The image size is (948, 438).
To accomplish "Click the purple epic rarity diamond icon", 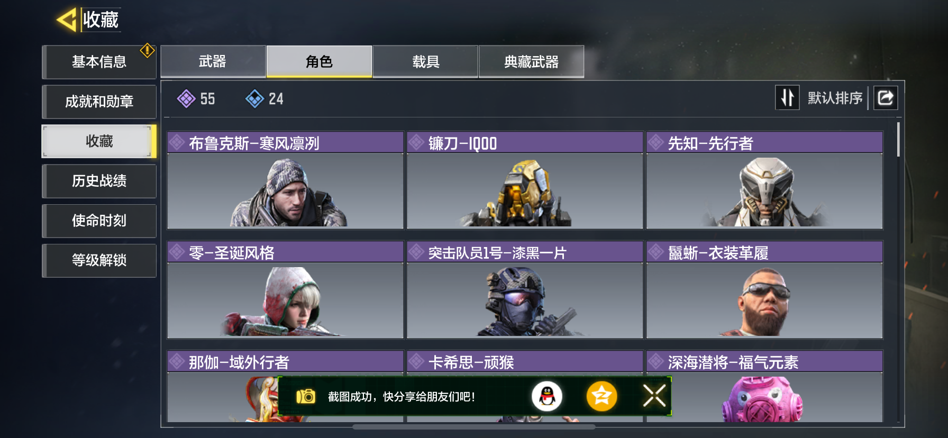I will point(186,98).
